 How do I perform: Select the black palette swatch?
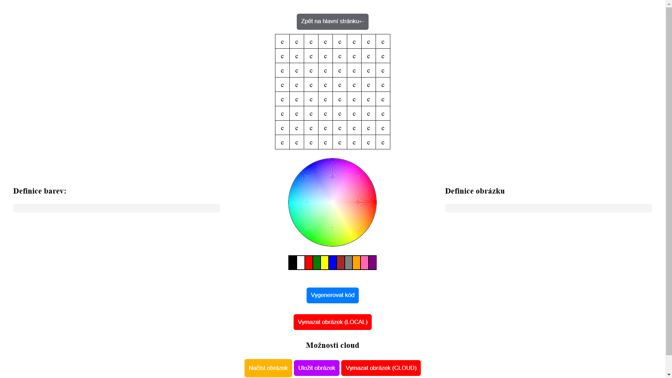coord(293,263)
